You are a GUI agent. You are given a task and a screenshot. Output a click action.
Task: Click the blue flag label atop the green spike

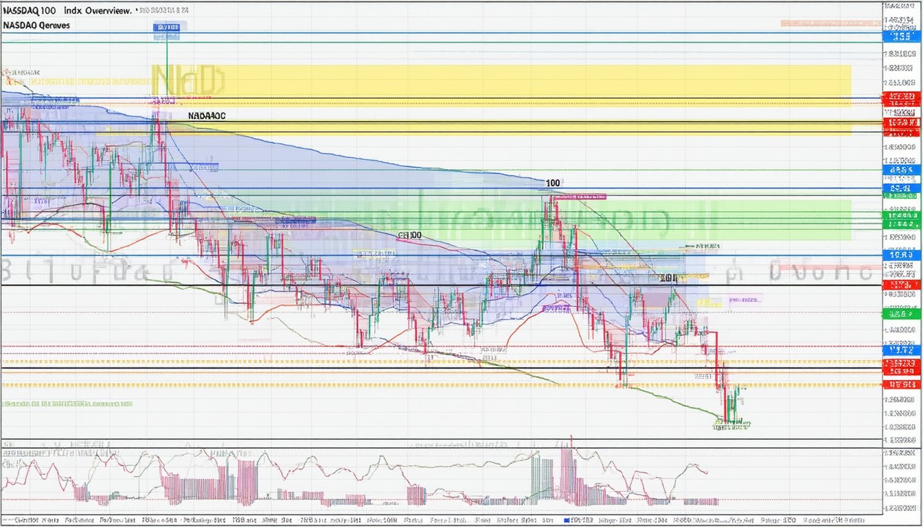click(x=167, y=27)
